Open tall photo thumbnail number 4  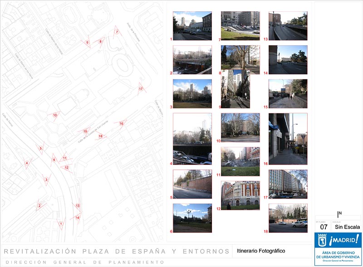coord(192,139)
